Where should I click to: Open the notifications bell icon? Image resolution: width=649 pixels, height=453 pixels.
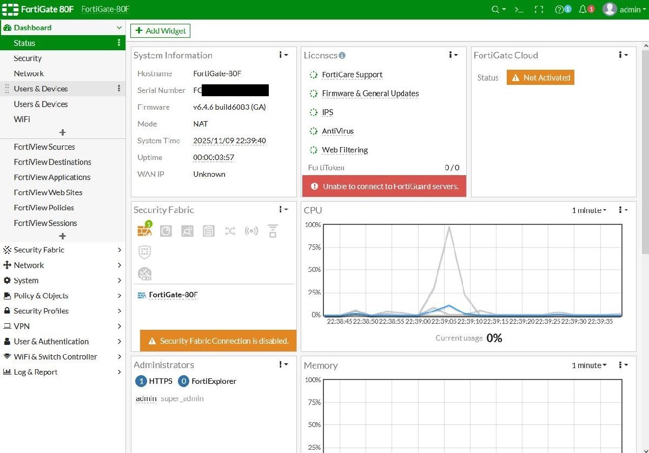point(583,10)
